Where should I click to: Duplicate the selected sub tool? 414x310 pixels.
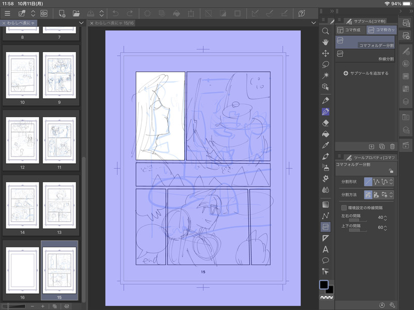point(382,147)
